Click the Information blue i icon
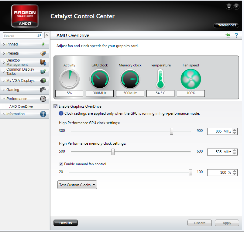 (x=43, y=114)
